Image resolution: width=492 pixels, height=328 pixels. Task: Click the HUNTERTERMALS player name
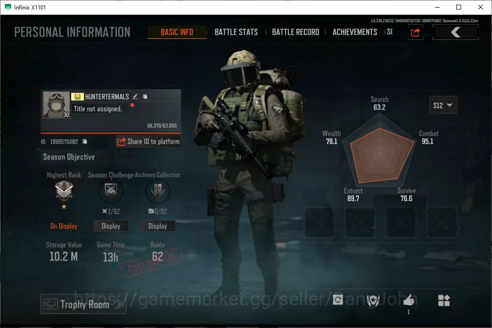click(107, 96)
